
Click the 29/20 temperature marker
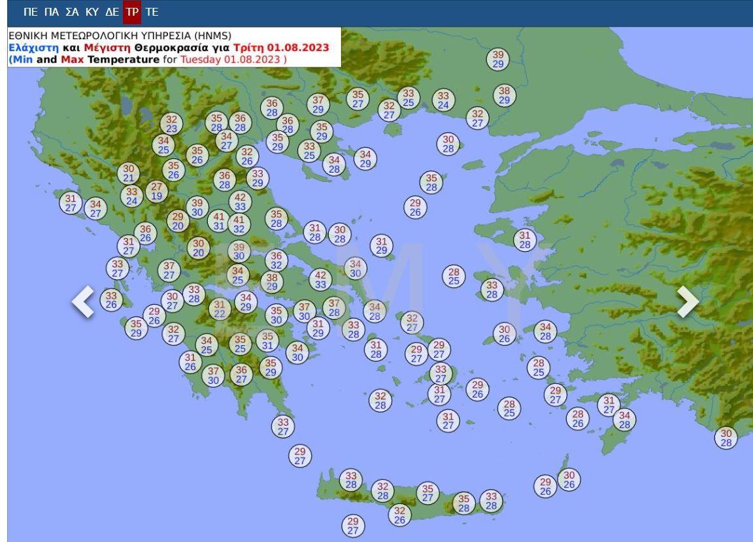pos(178,222)
